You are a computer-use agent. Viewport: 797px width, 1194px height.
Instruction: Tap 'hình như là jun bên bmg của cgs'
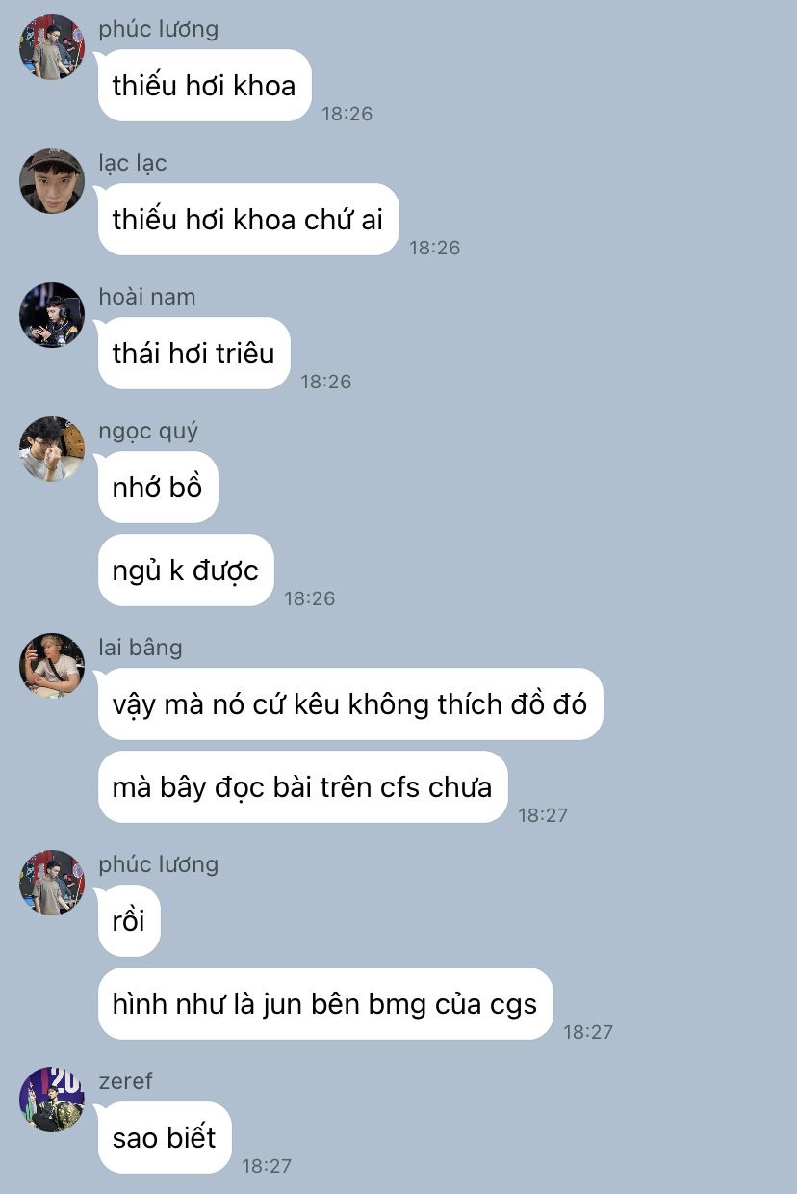click(x=325, y=1004)
